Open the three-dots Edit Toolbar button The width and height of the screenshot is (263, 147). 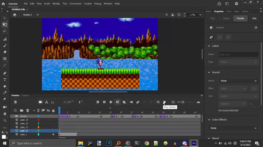click(5, 128)
